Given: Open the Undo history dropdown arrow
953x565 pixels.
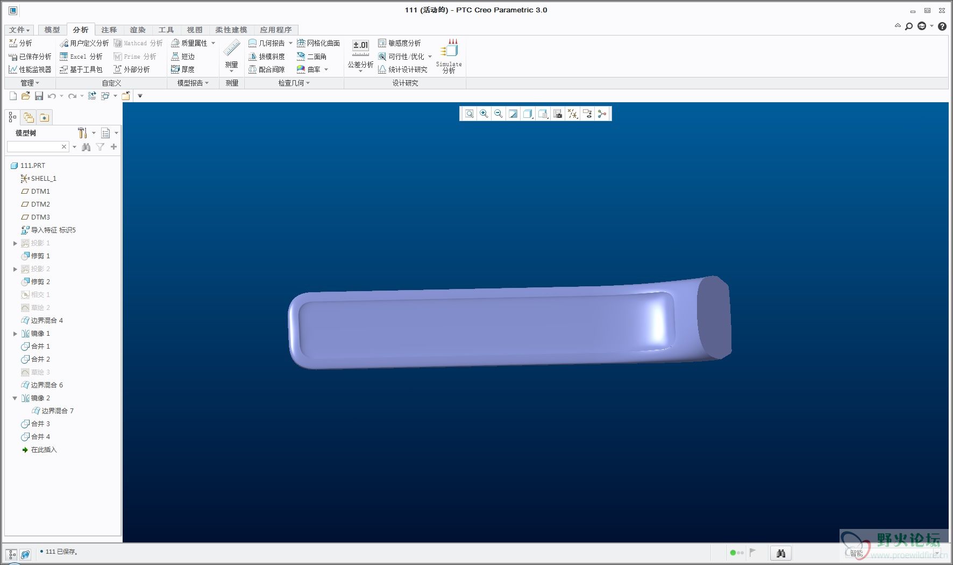Looking at the screenshot, I should click(61, 96).
